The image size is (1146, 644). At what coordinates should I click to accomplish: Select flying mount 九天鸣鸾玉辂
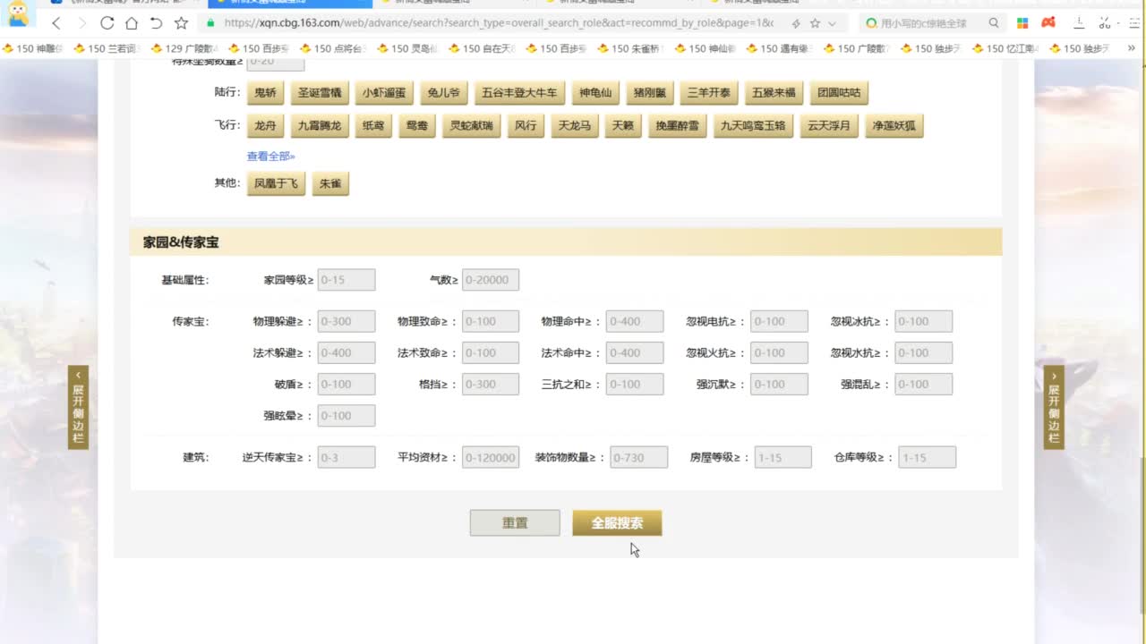[753, 126]
